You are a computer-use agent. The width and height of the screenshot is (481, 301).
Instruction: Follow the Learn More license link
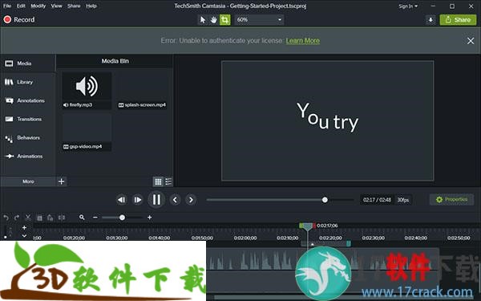coord(303,41)
